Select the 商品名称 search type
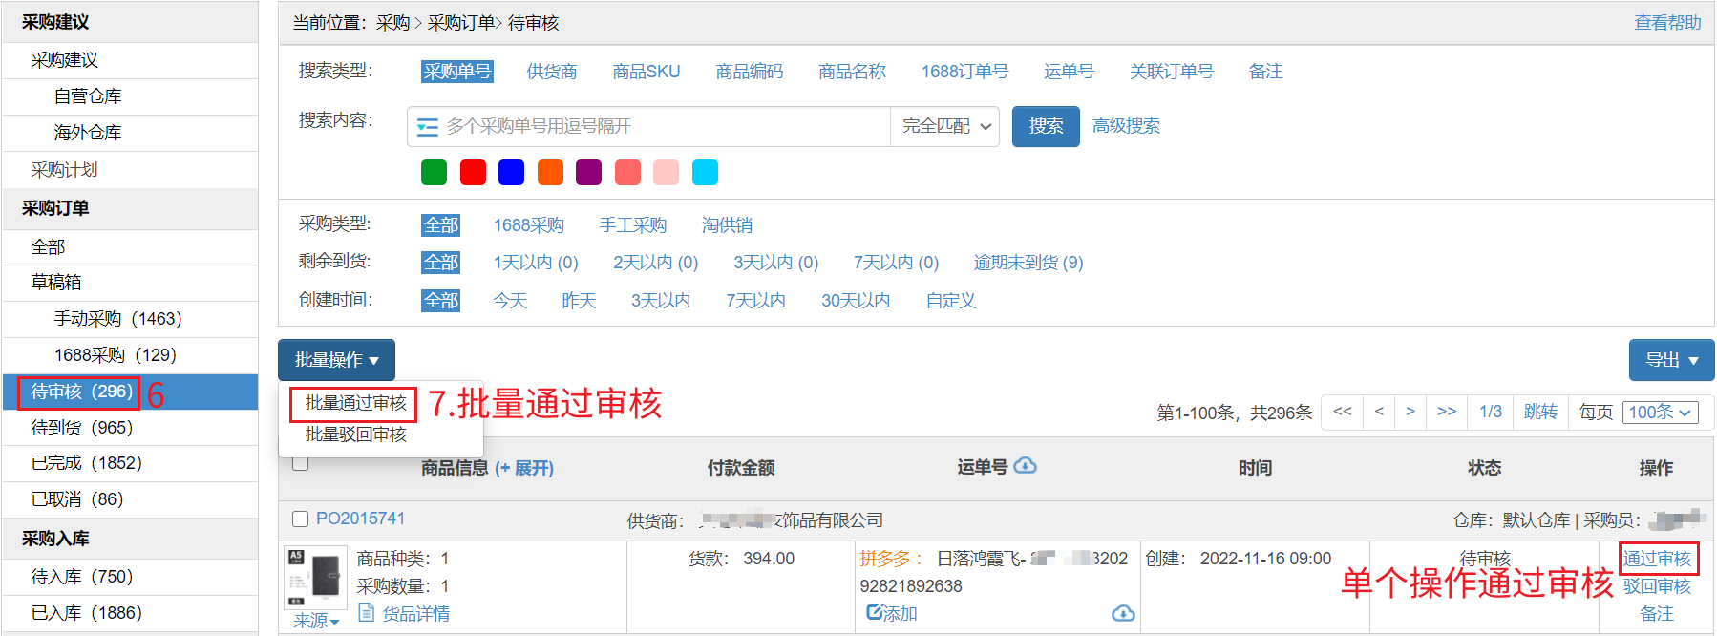1717x636 pixels. (852, 72)
